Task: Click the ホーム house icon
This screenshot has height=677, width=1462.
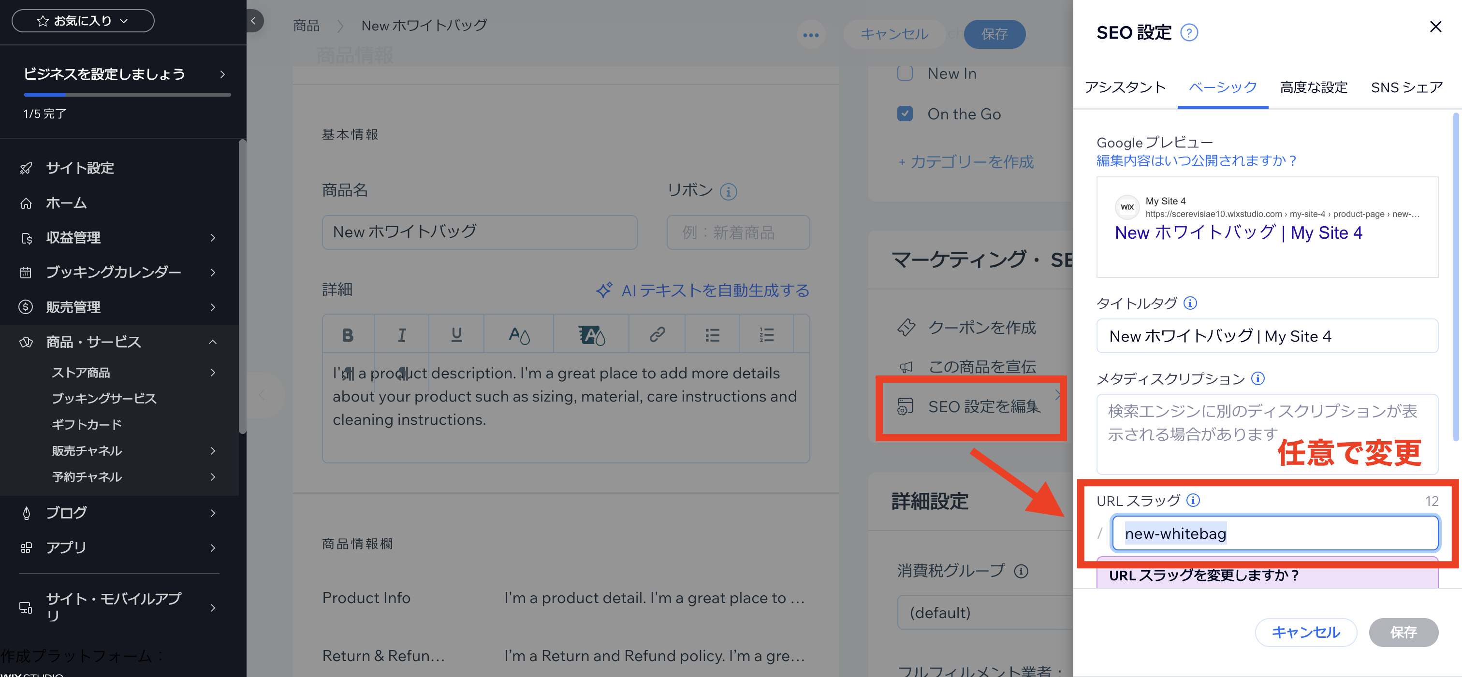Action: (x=26, y=203)
